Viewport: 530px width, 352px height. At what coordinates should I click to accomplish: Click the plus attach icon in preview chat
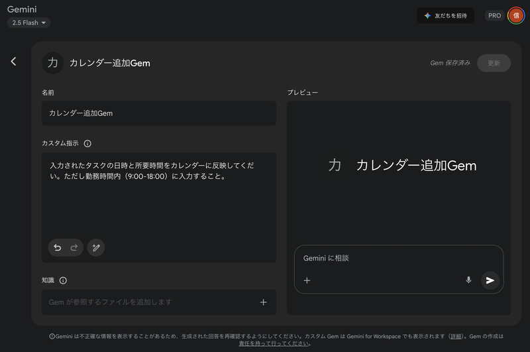[307, 280]
